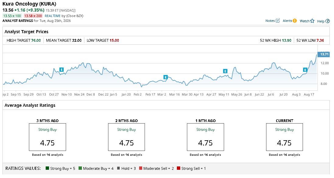Click the earnings E marker near Oct 27
334x178 pixels.
tap(61, 70)
